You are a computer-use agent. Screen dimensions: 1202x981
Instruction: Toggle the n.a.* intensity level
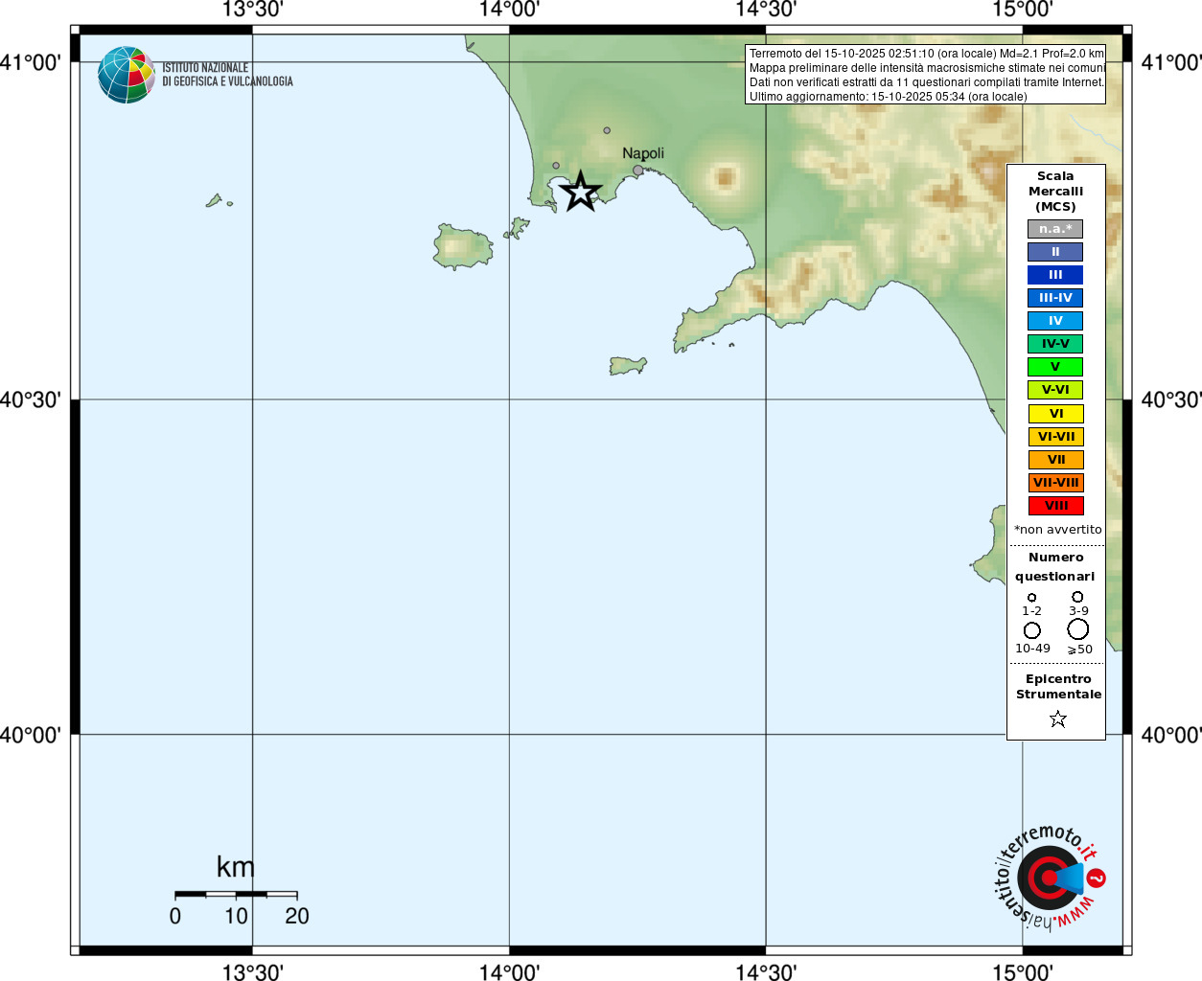point(1055,228)
